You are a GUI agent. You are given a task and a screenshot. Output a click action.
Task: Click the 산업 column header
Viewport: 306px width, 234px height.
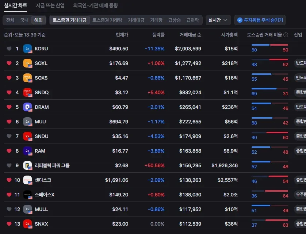coord(298,35)
